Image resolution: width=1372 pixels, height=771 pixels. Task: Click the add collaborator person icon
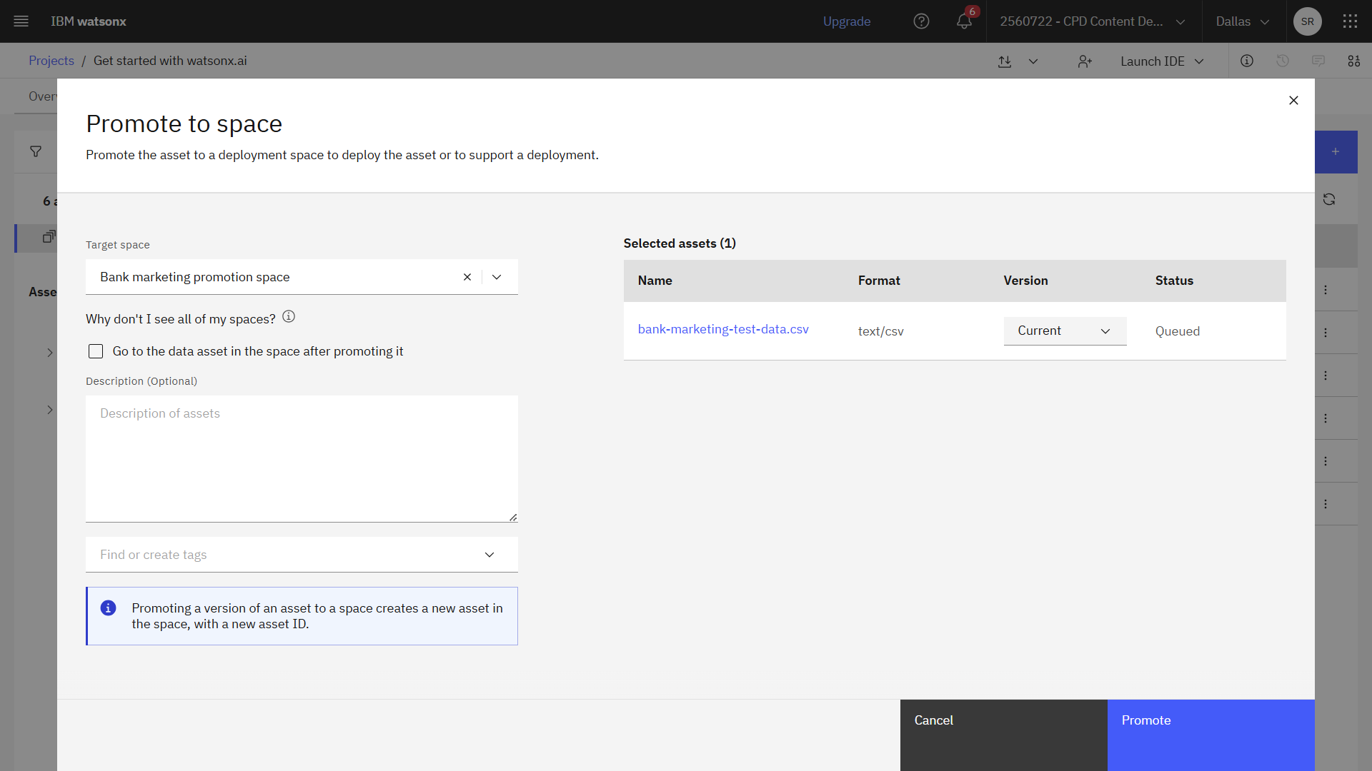pos(1085,61)
